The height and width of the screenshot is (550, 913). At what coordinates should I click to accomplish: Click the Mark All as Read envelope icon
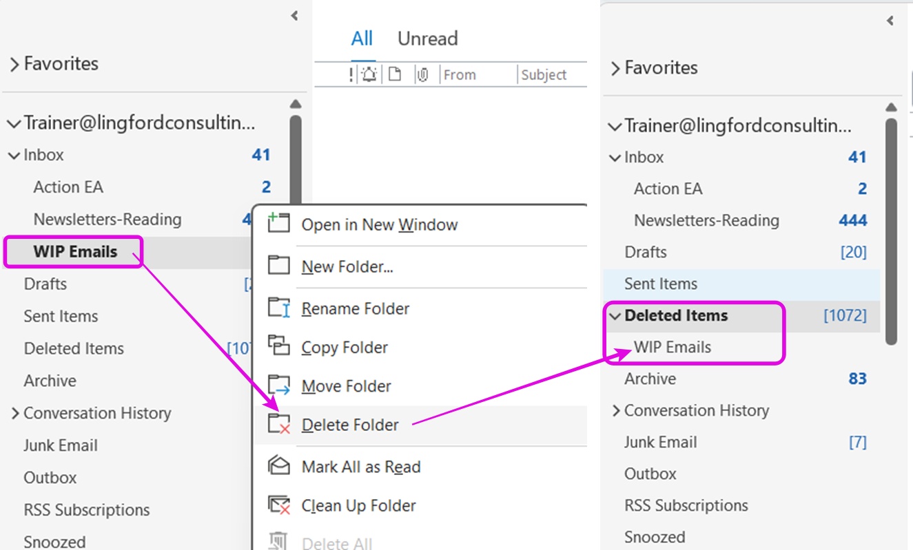point(278,466)
